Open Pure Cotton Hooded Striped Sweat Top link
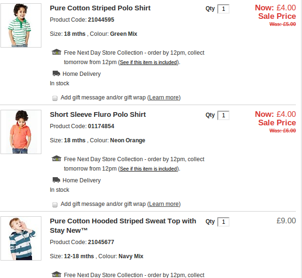Screen dimensions: 302x278 pyautogui.click(x=123, y=221)
